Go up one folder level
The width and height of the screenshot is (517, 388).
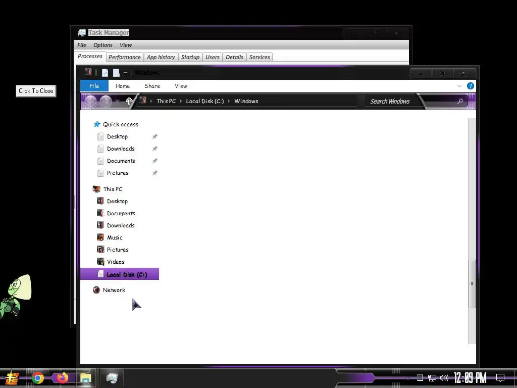coord(129,101)
